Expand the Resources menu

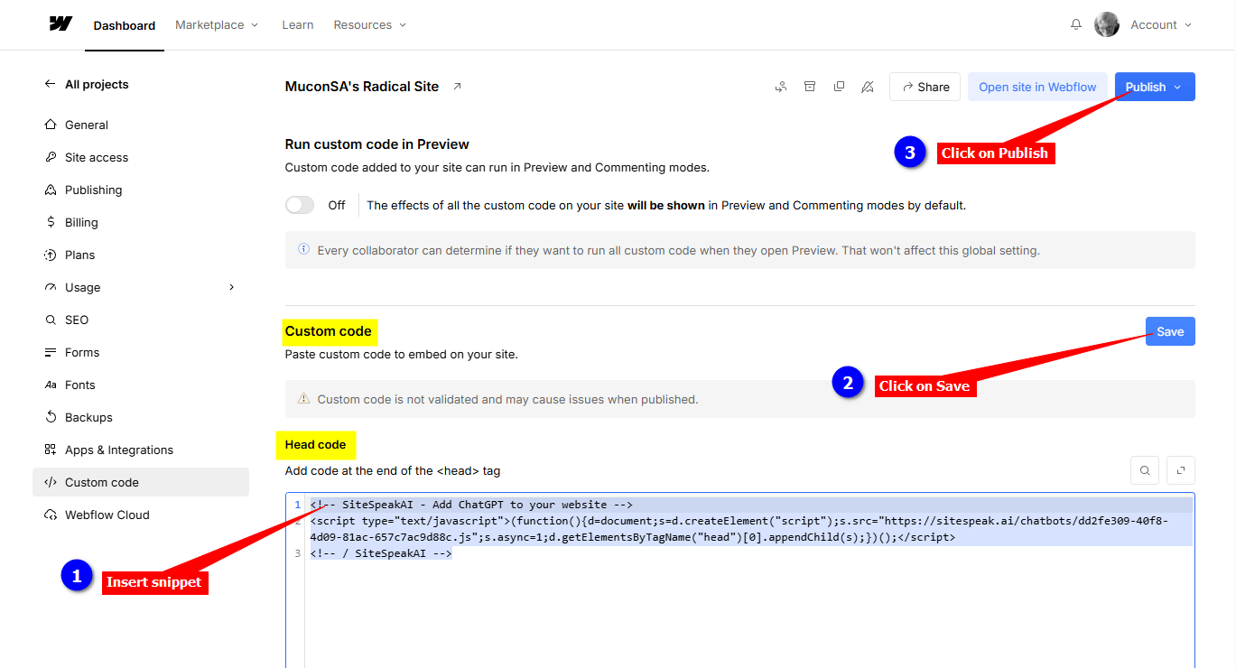point(369,24)
